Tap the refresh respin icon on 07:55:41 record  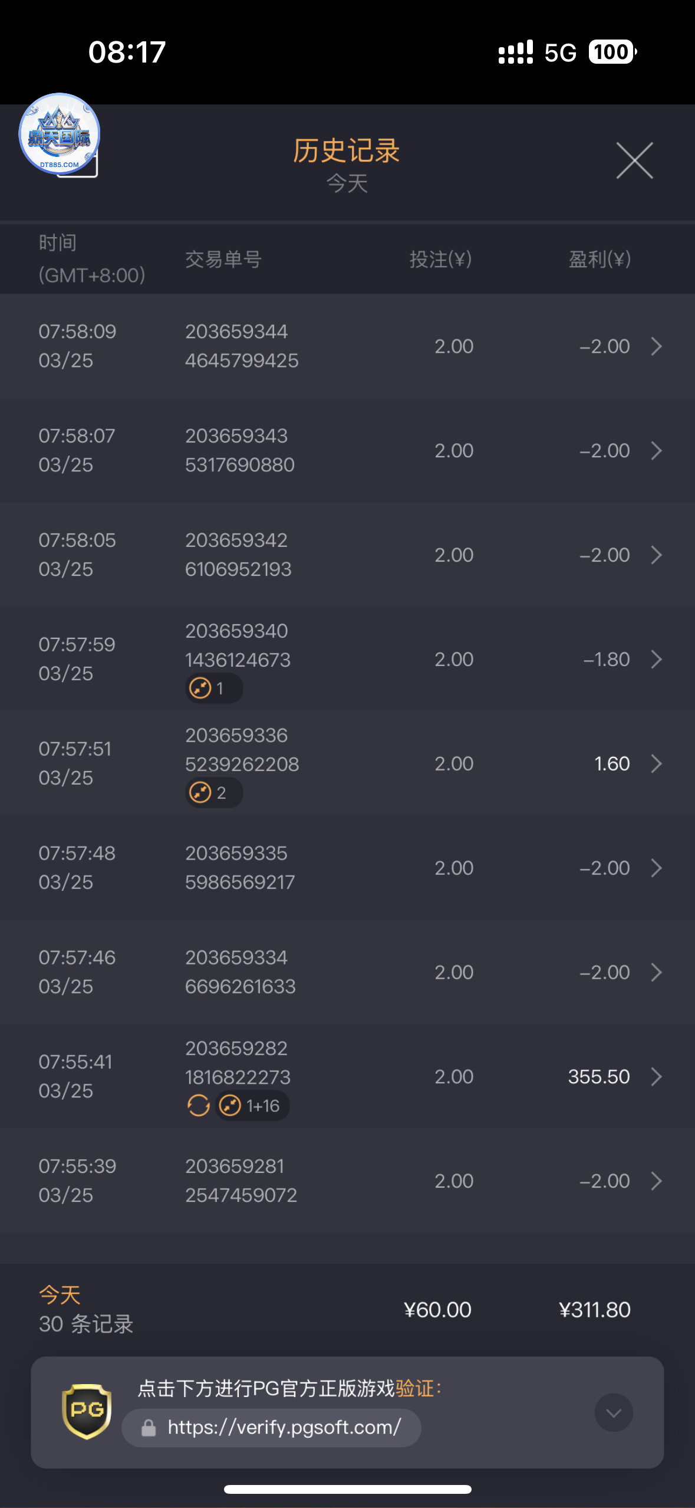[x=199, y=1105]
